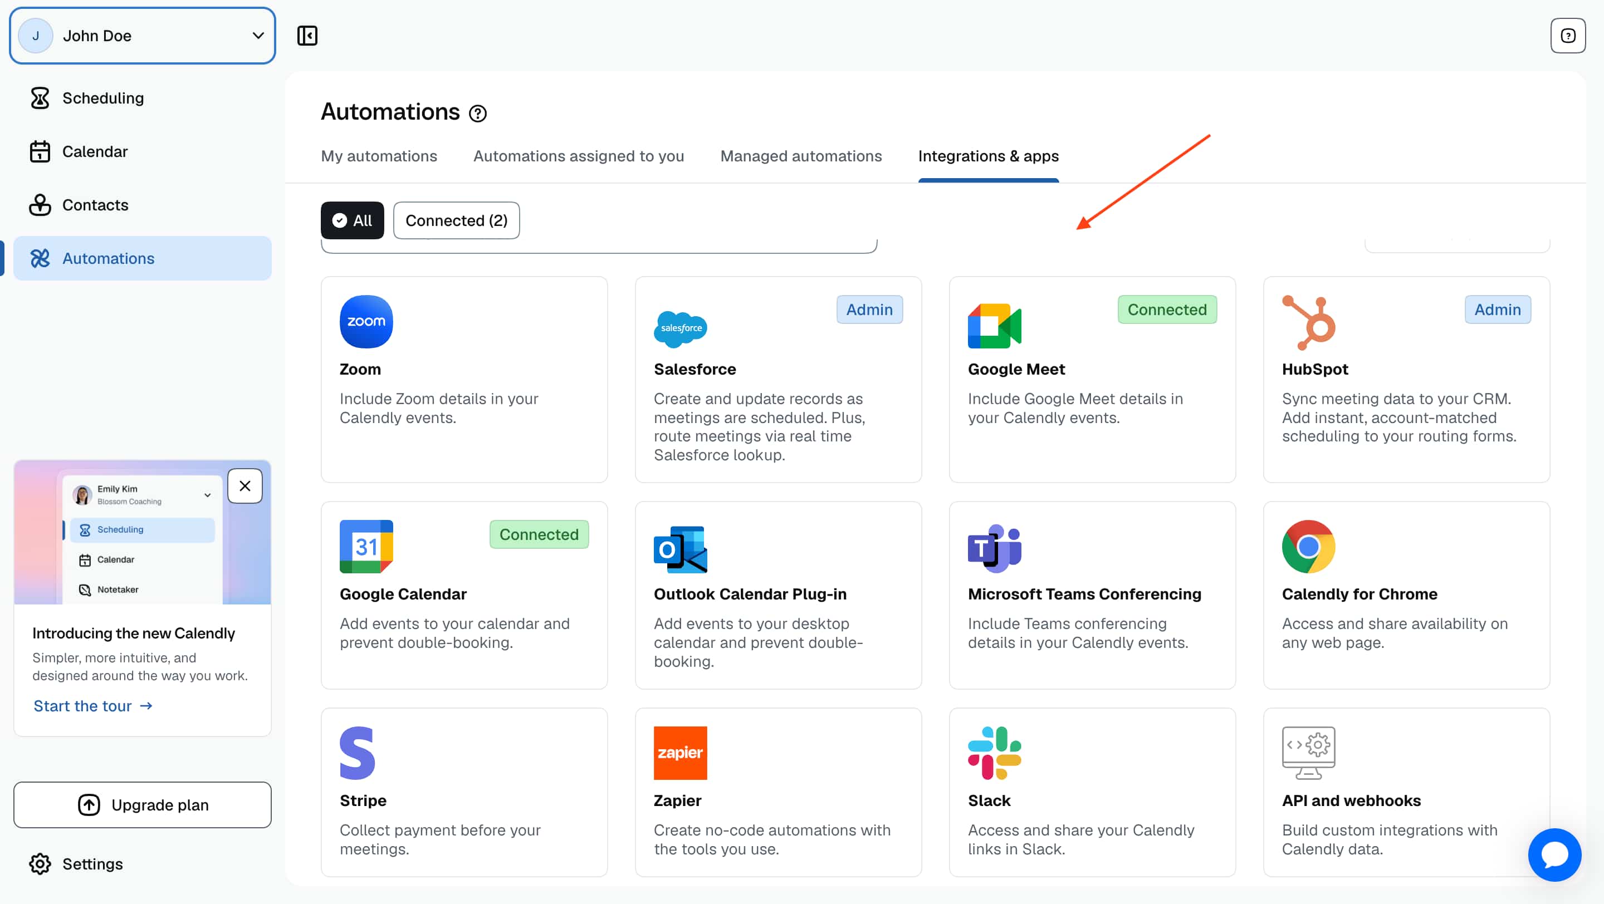
Task: Open Google Calendar card title
Action: (403, 593)
